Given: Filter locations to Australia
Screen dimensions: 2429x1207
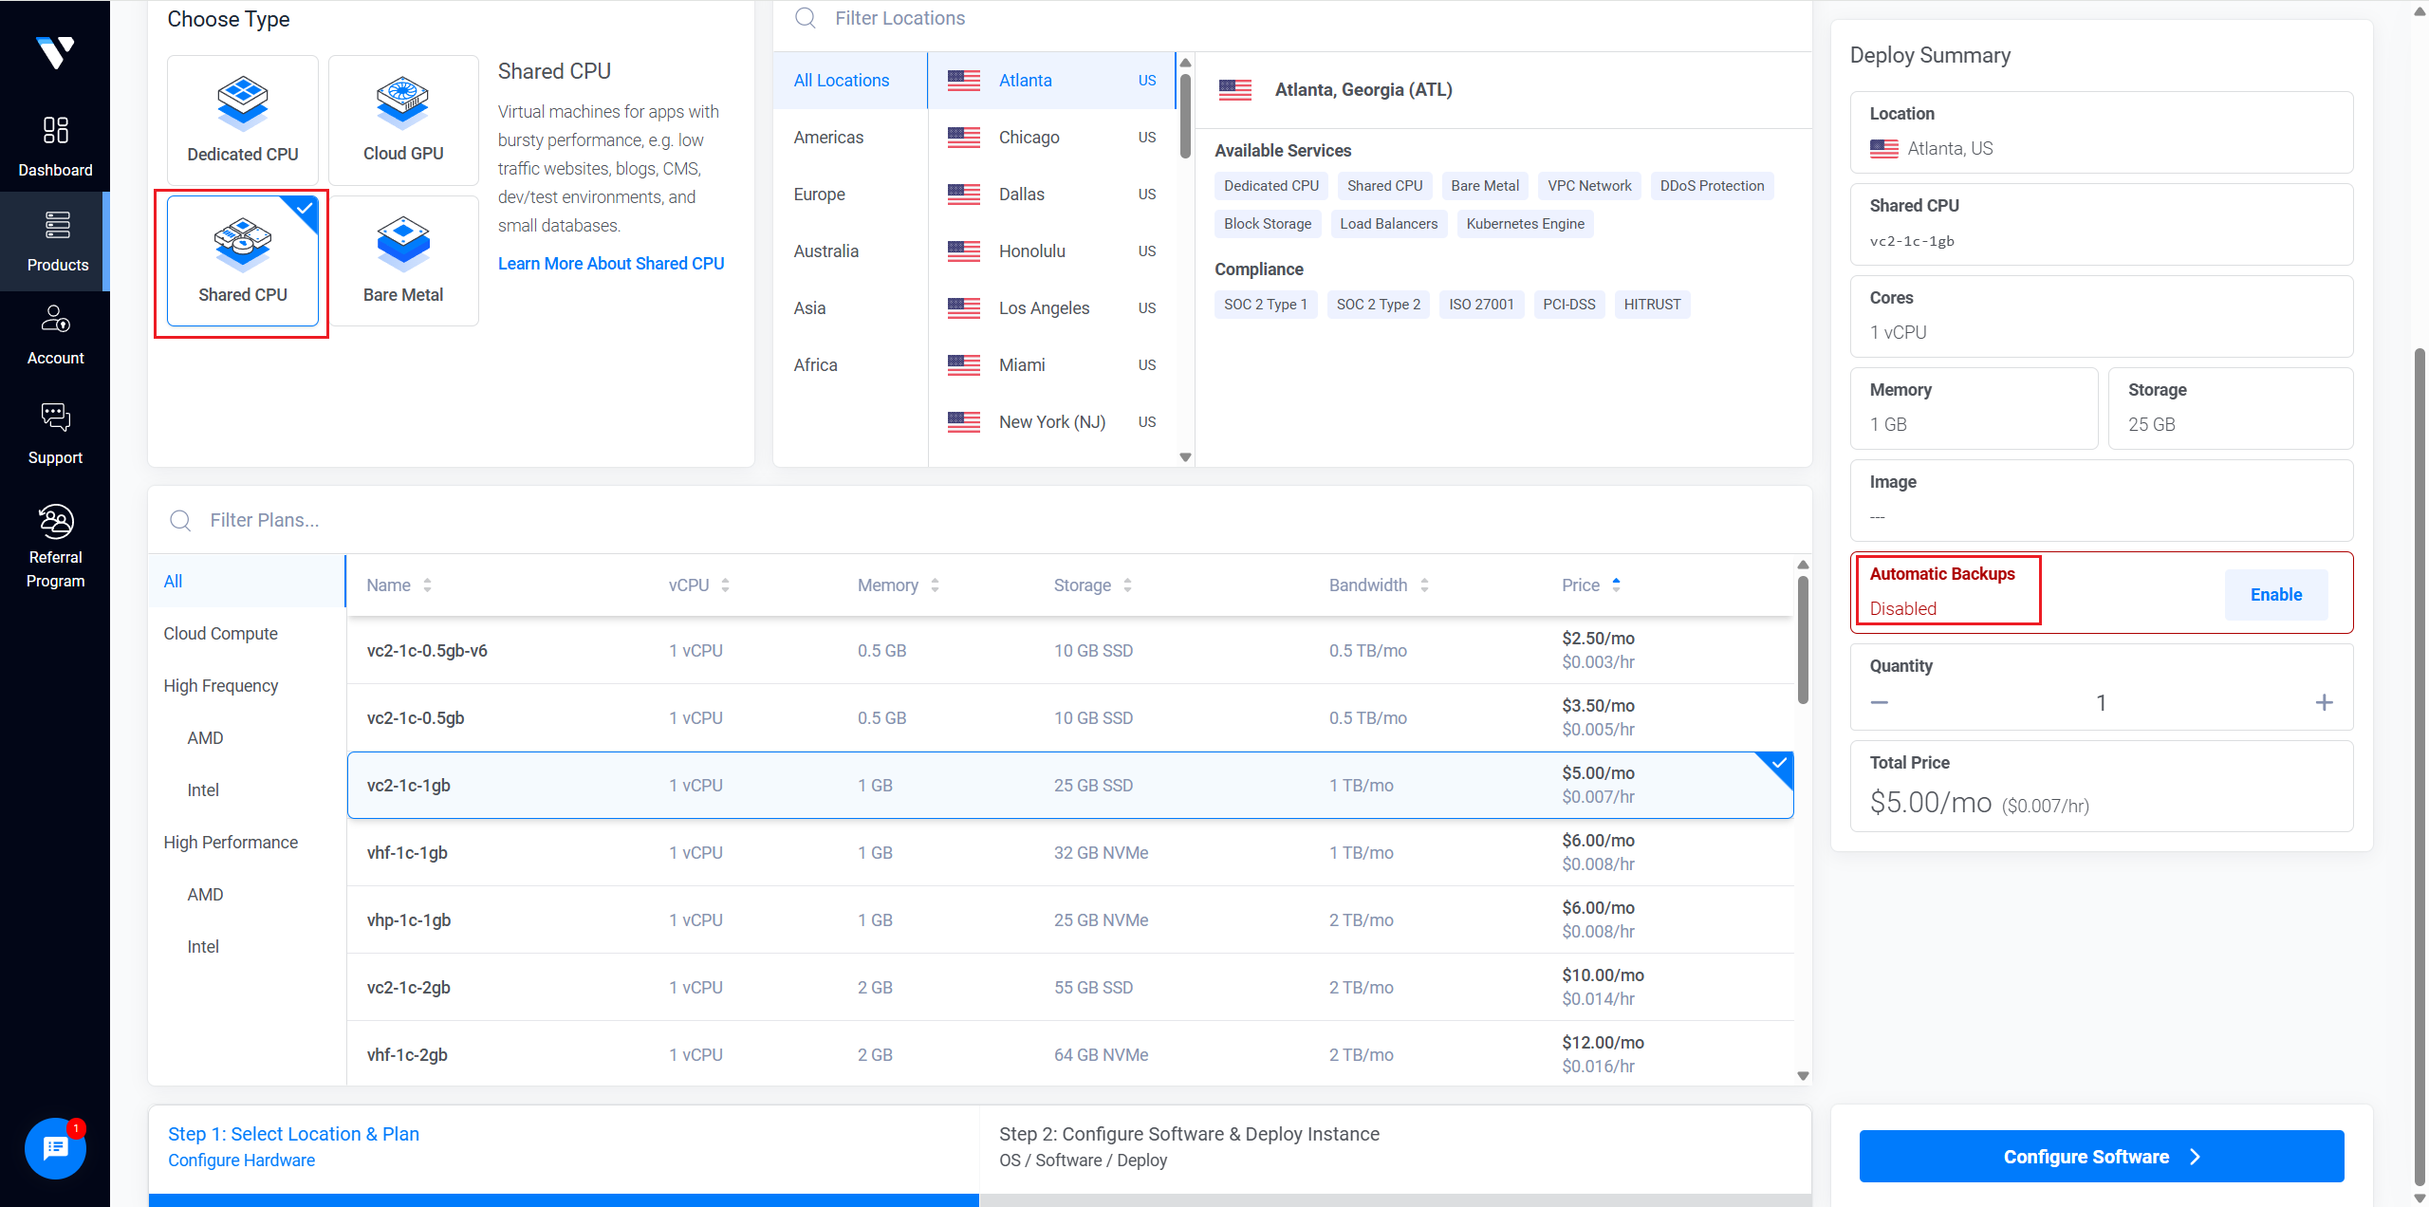Looking at the screenshot, I should coord(850,251).
